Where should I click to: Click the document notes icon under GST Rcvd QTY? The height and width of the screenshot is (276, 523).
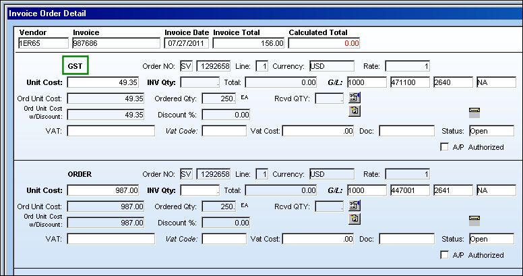[x=355, y=111]
